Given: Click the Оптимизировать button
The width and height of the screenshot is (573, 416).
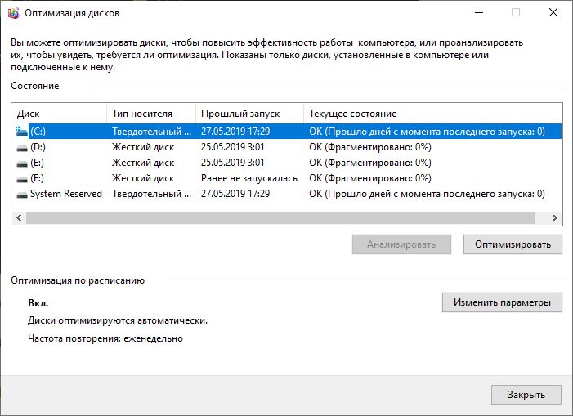Looking at the screenshot, I should tap(513, 244).
